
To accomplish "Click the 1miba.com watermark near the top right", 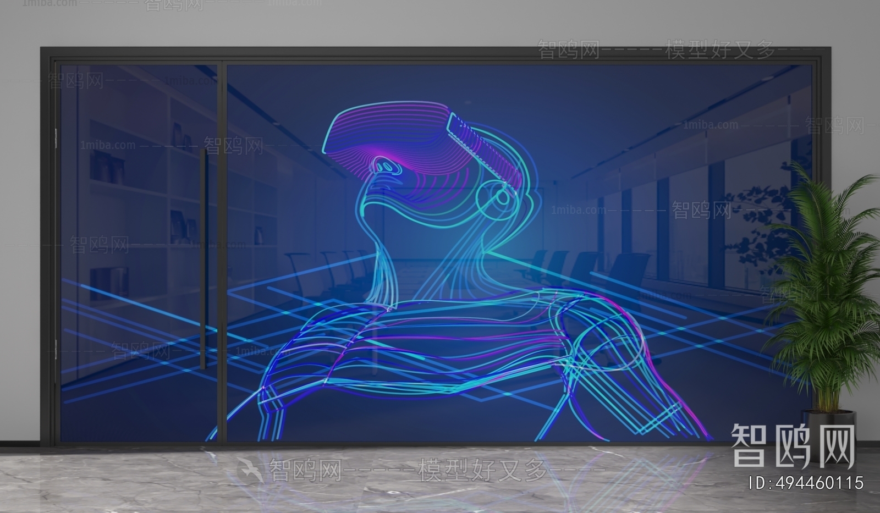I will pyautogui.click(x=711, y=125).
